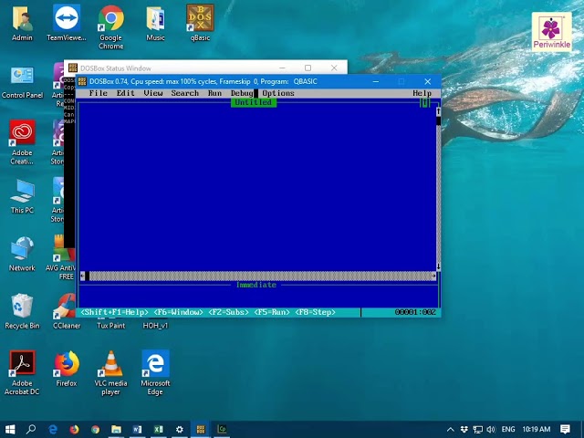Show hidden system tray icons chevron

click(x=450, y=430)
